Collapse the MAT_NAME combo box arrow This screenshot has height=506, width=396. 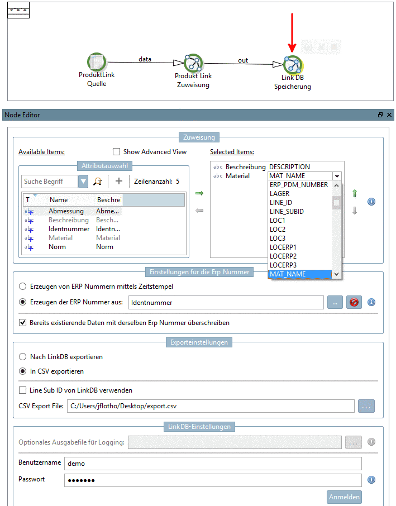click(337, 176)
